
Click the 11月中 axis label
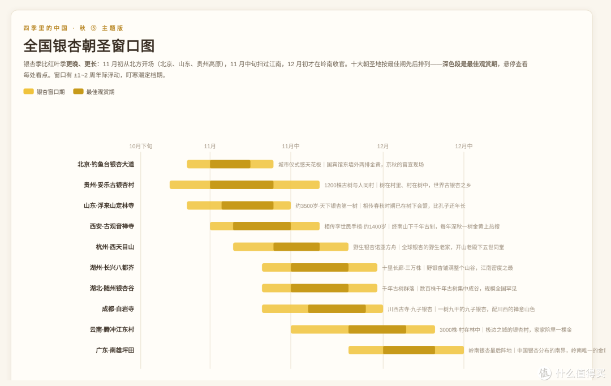point(291,146)
